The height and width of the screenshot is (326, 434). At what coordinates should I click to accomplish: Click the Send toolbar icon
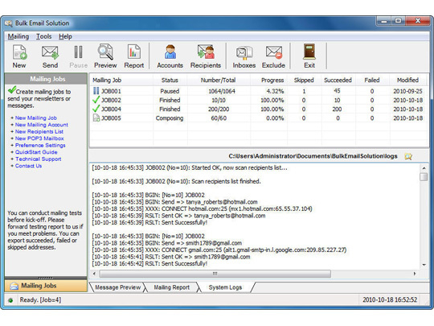50,52
